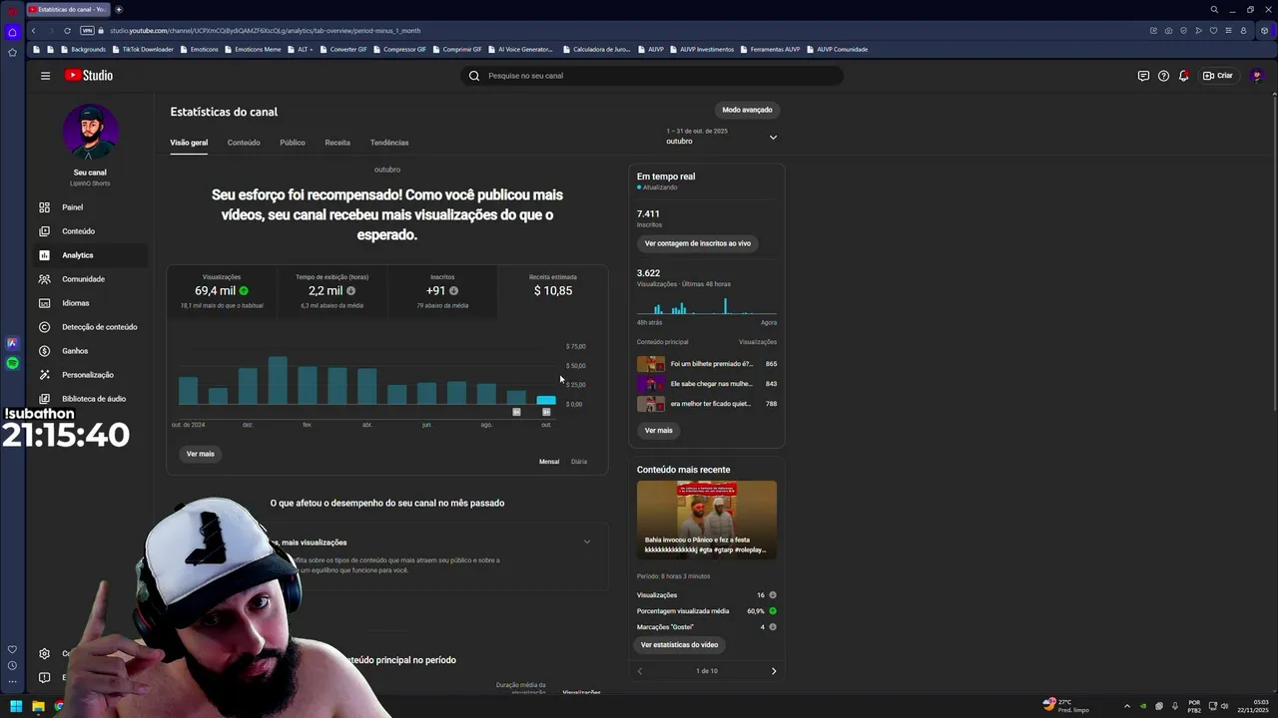Open Idiomas in the sidebar
Screen dimensions: 1278x718
pos(90,303)
